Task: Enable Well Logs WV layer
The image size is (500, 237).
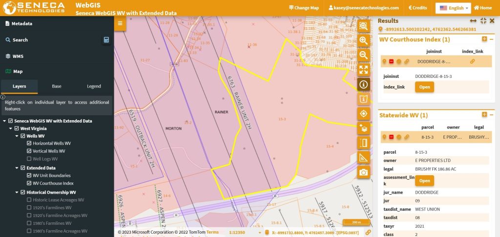Action: tap(29, 159)
